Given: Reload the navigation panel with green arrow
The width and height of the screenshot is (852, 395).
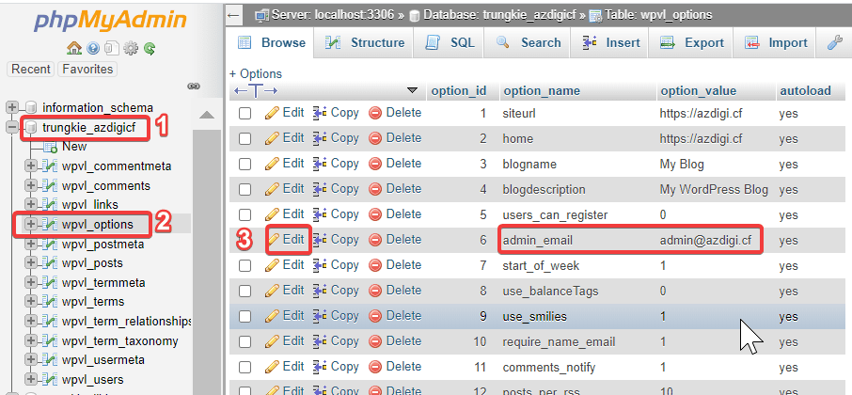Looking at the screenshot, I should [x=150, y=48].
